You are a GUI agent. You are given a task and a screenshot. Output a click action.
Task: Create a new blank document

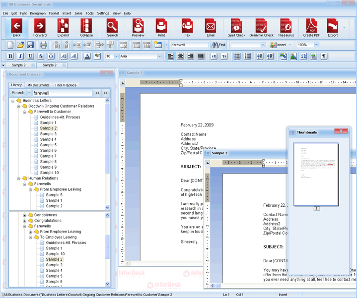click(10, 45)
